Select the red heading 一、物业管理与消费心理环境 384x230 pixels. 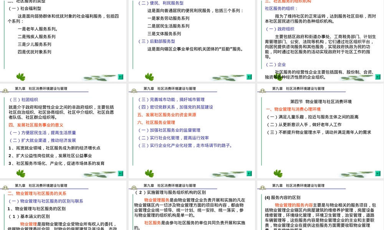(x=293, y=109)
